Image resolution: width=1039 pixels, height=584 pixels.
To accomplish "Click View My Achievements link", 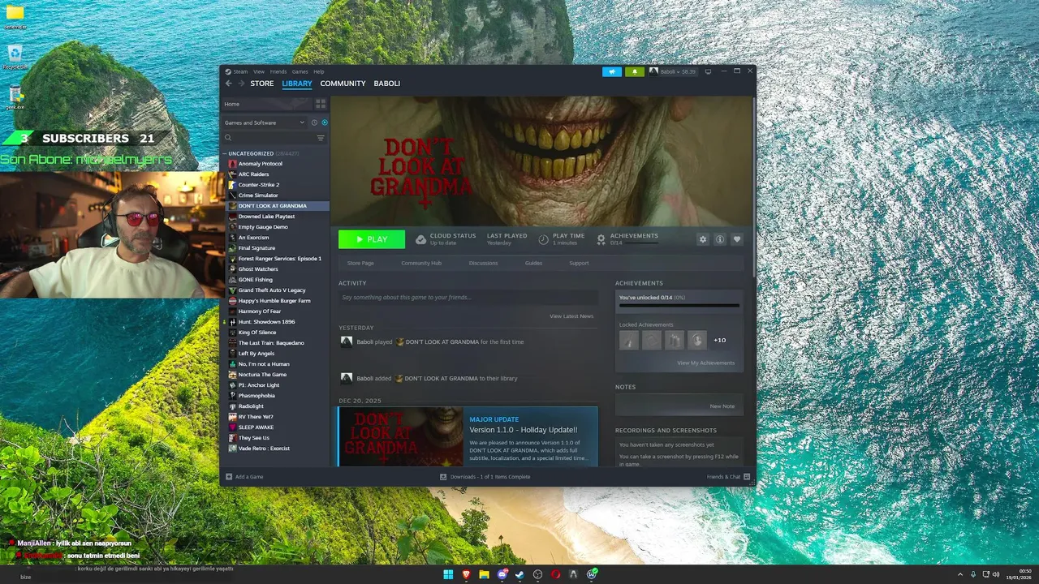I will click(705, 363).
